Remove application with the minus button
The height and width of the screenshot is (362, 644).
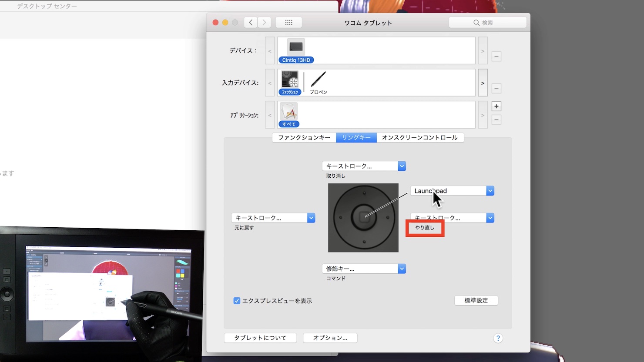496,120
